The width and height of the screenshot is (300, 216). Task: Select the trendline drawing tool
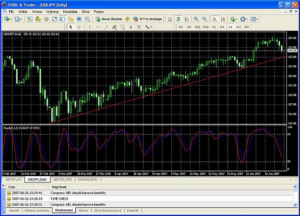click(x=106, y=27)
